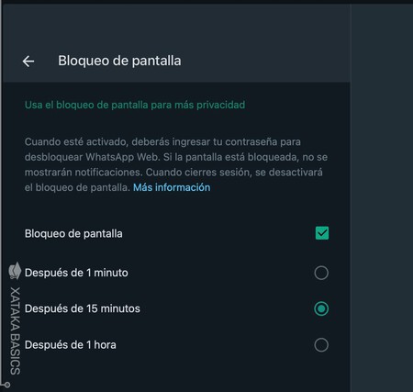The width and height of the screenshot is (413, 392).
Task: Click the small circle icon at bottom-left corner
Action: 7,385
